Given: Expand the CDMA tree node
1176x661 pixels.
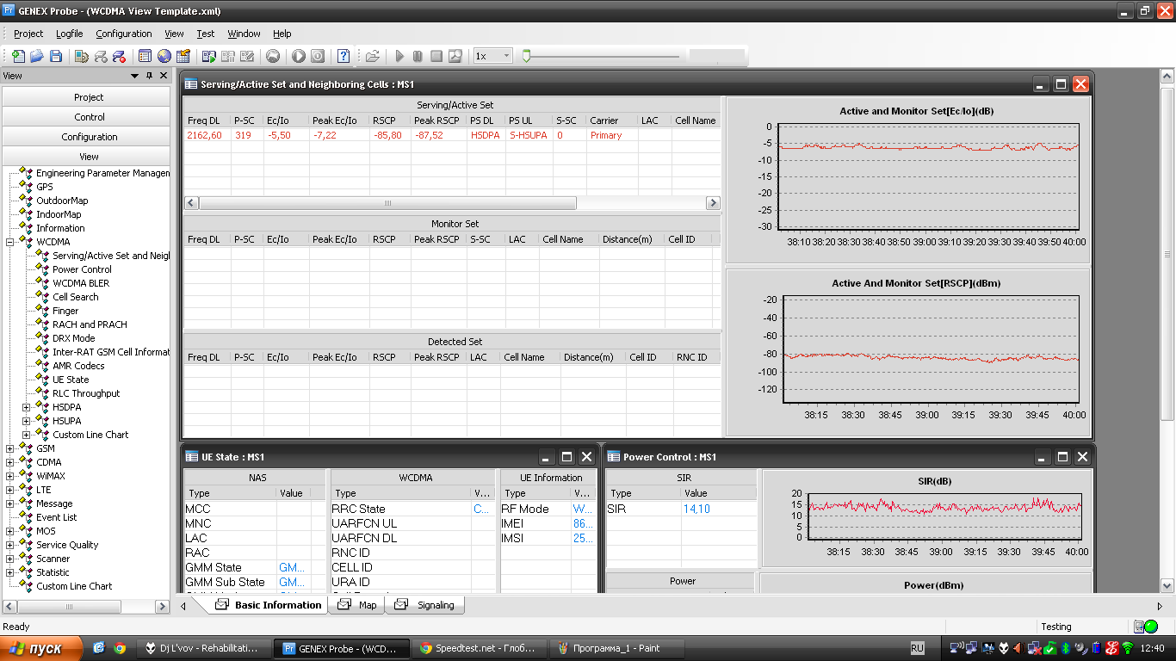Looking at the screenshot, I should (10, 462).
